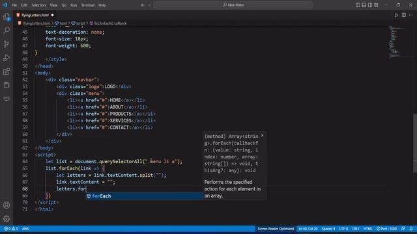Open the Run menu
Image resolution: width=417 pixels, height=234 pixels.
[74, 5]
